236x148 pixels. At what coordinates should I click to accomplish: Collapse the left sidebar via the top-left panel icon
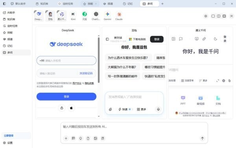4,4
